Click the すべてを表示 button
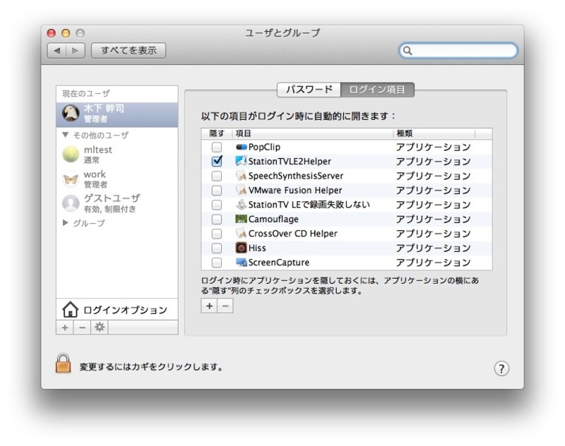Screen dimensions: 565x446 [x=128, y=50]
